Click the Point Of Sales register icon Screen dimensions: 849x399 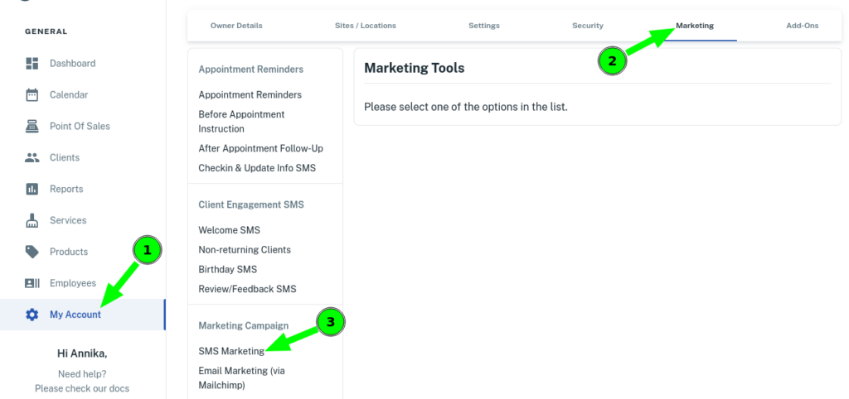click(x=32, y=127)
